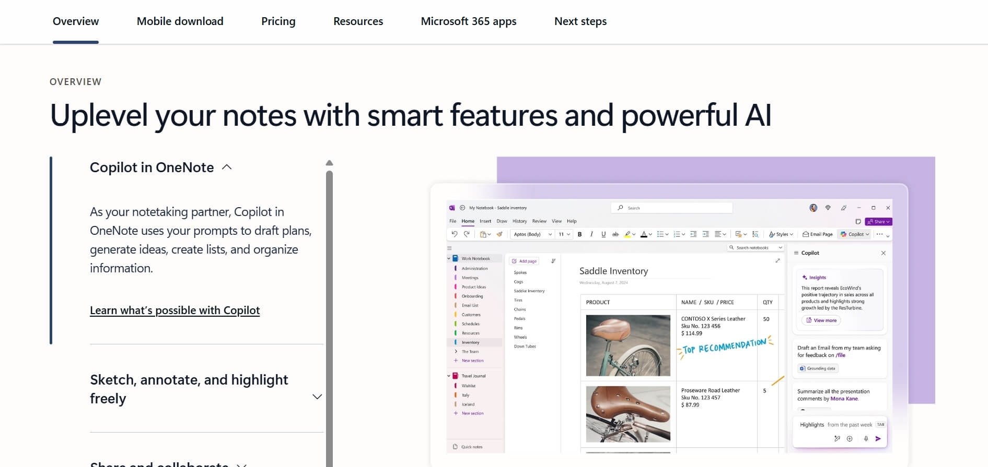Viewport: 988px width, 467px height.
Task: Open Quick notes at sidebar bottom
Action: pos(468,447)
